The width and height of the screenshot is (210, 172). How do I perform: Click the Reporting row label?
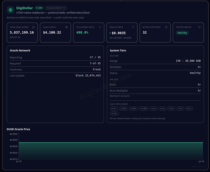pyautogui.click(x=16, y=57)
